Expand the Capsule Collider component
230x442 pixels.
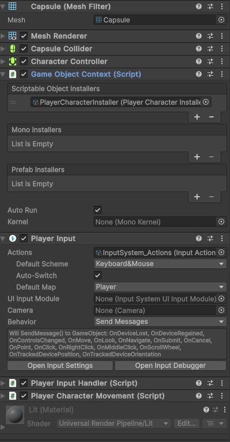(3, 49)
